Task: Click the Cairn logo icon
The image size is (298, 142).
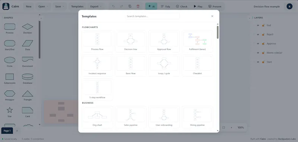Action: 6,6
